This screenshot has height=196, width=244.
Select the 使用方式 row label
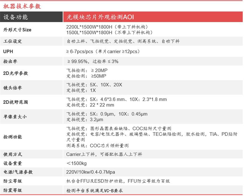coord(13,154)
